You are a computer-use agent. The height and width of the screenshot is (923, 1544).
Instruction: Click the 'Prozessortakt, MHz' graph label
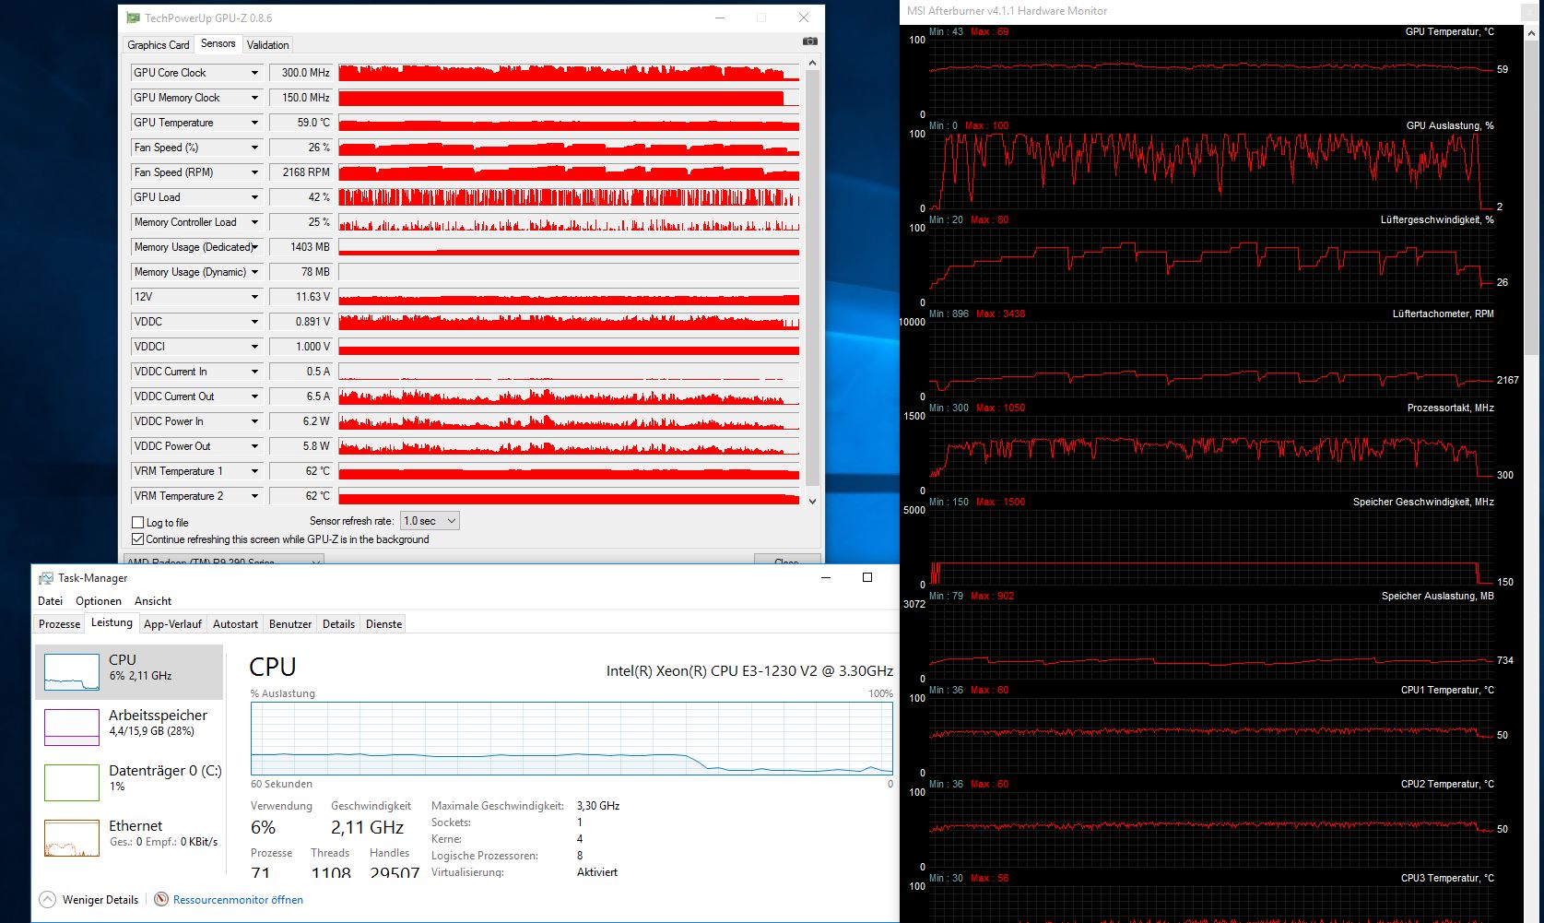coord(1451,408)
